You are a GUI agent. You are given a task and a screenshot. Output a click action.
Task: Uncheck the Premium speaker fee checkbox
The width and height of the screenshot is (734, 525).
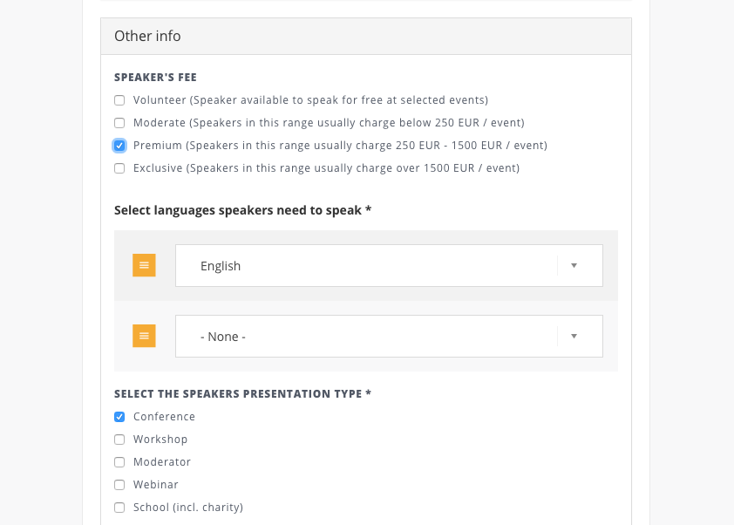point(119,146)
